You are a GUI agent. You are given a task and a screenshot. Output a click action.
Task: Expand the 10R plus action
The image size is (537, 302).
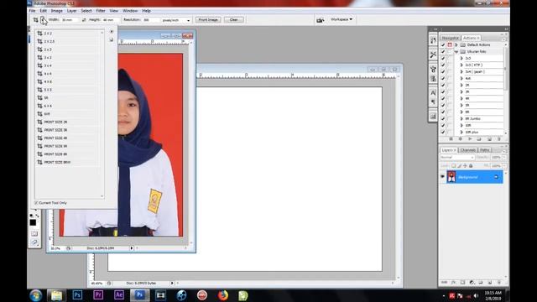pos(461,133)
